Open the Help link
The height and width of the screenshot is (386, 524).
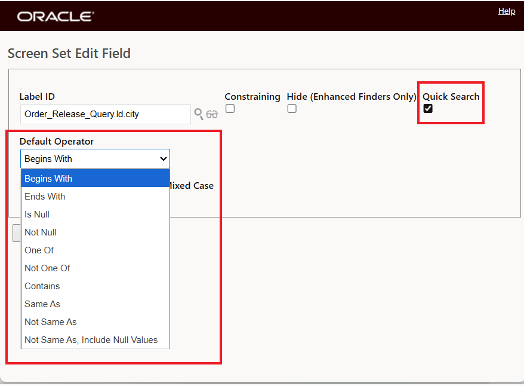pos(507,11)
